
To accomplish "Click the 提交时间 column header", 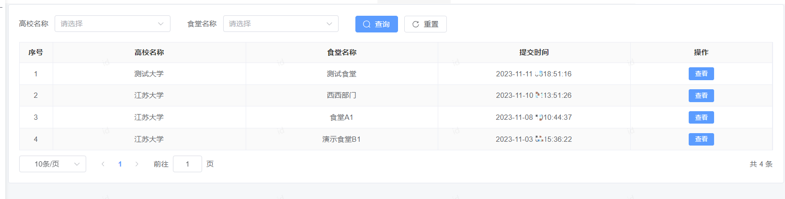I will (x=535, y=52).
